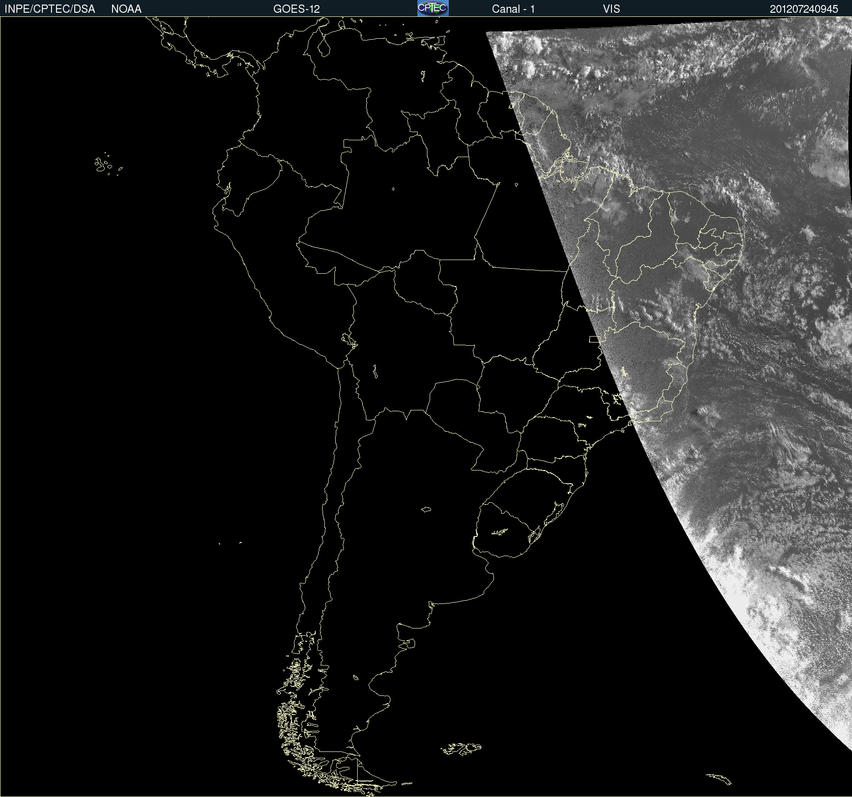Select the 'VIS' label in the header
The height and width of the screenshot is (797, 852).
coord(611,9)
